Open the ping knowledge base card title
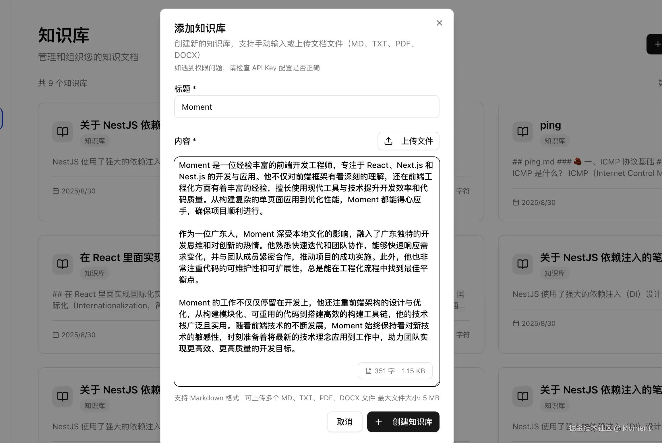Viewport: 662px width, 443px height. coord(550,125)
